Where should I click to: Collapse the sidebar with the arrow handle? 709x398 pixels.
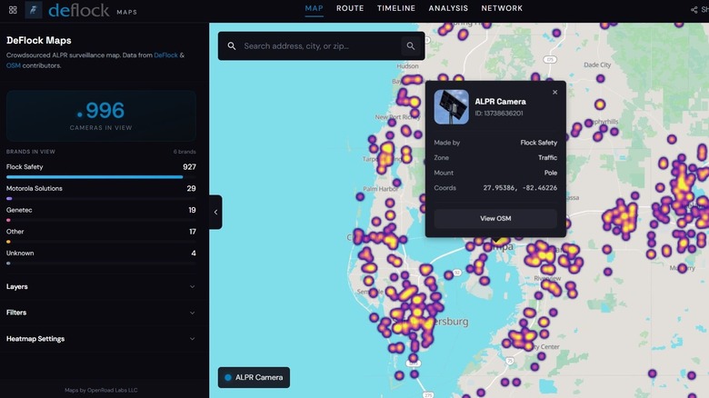coord(215,212)
